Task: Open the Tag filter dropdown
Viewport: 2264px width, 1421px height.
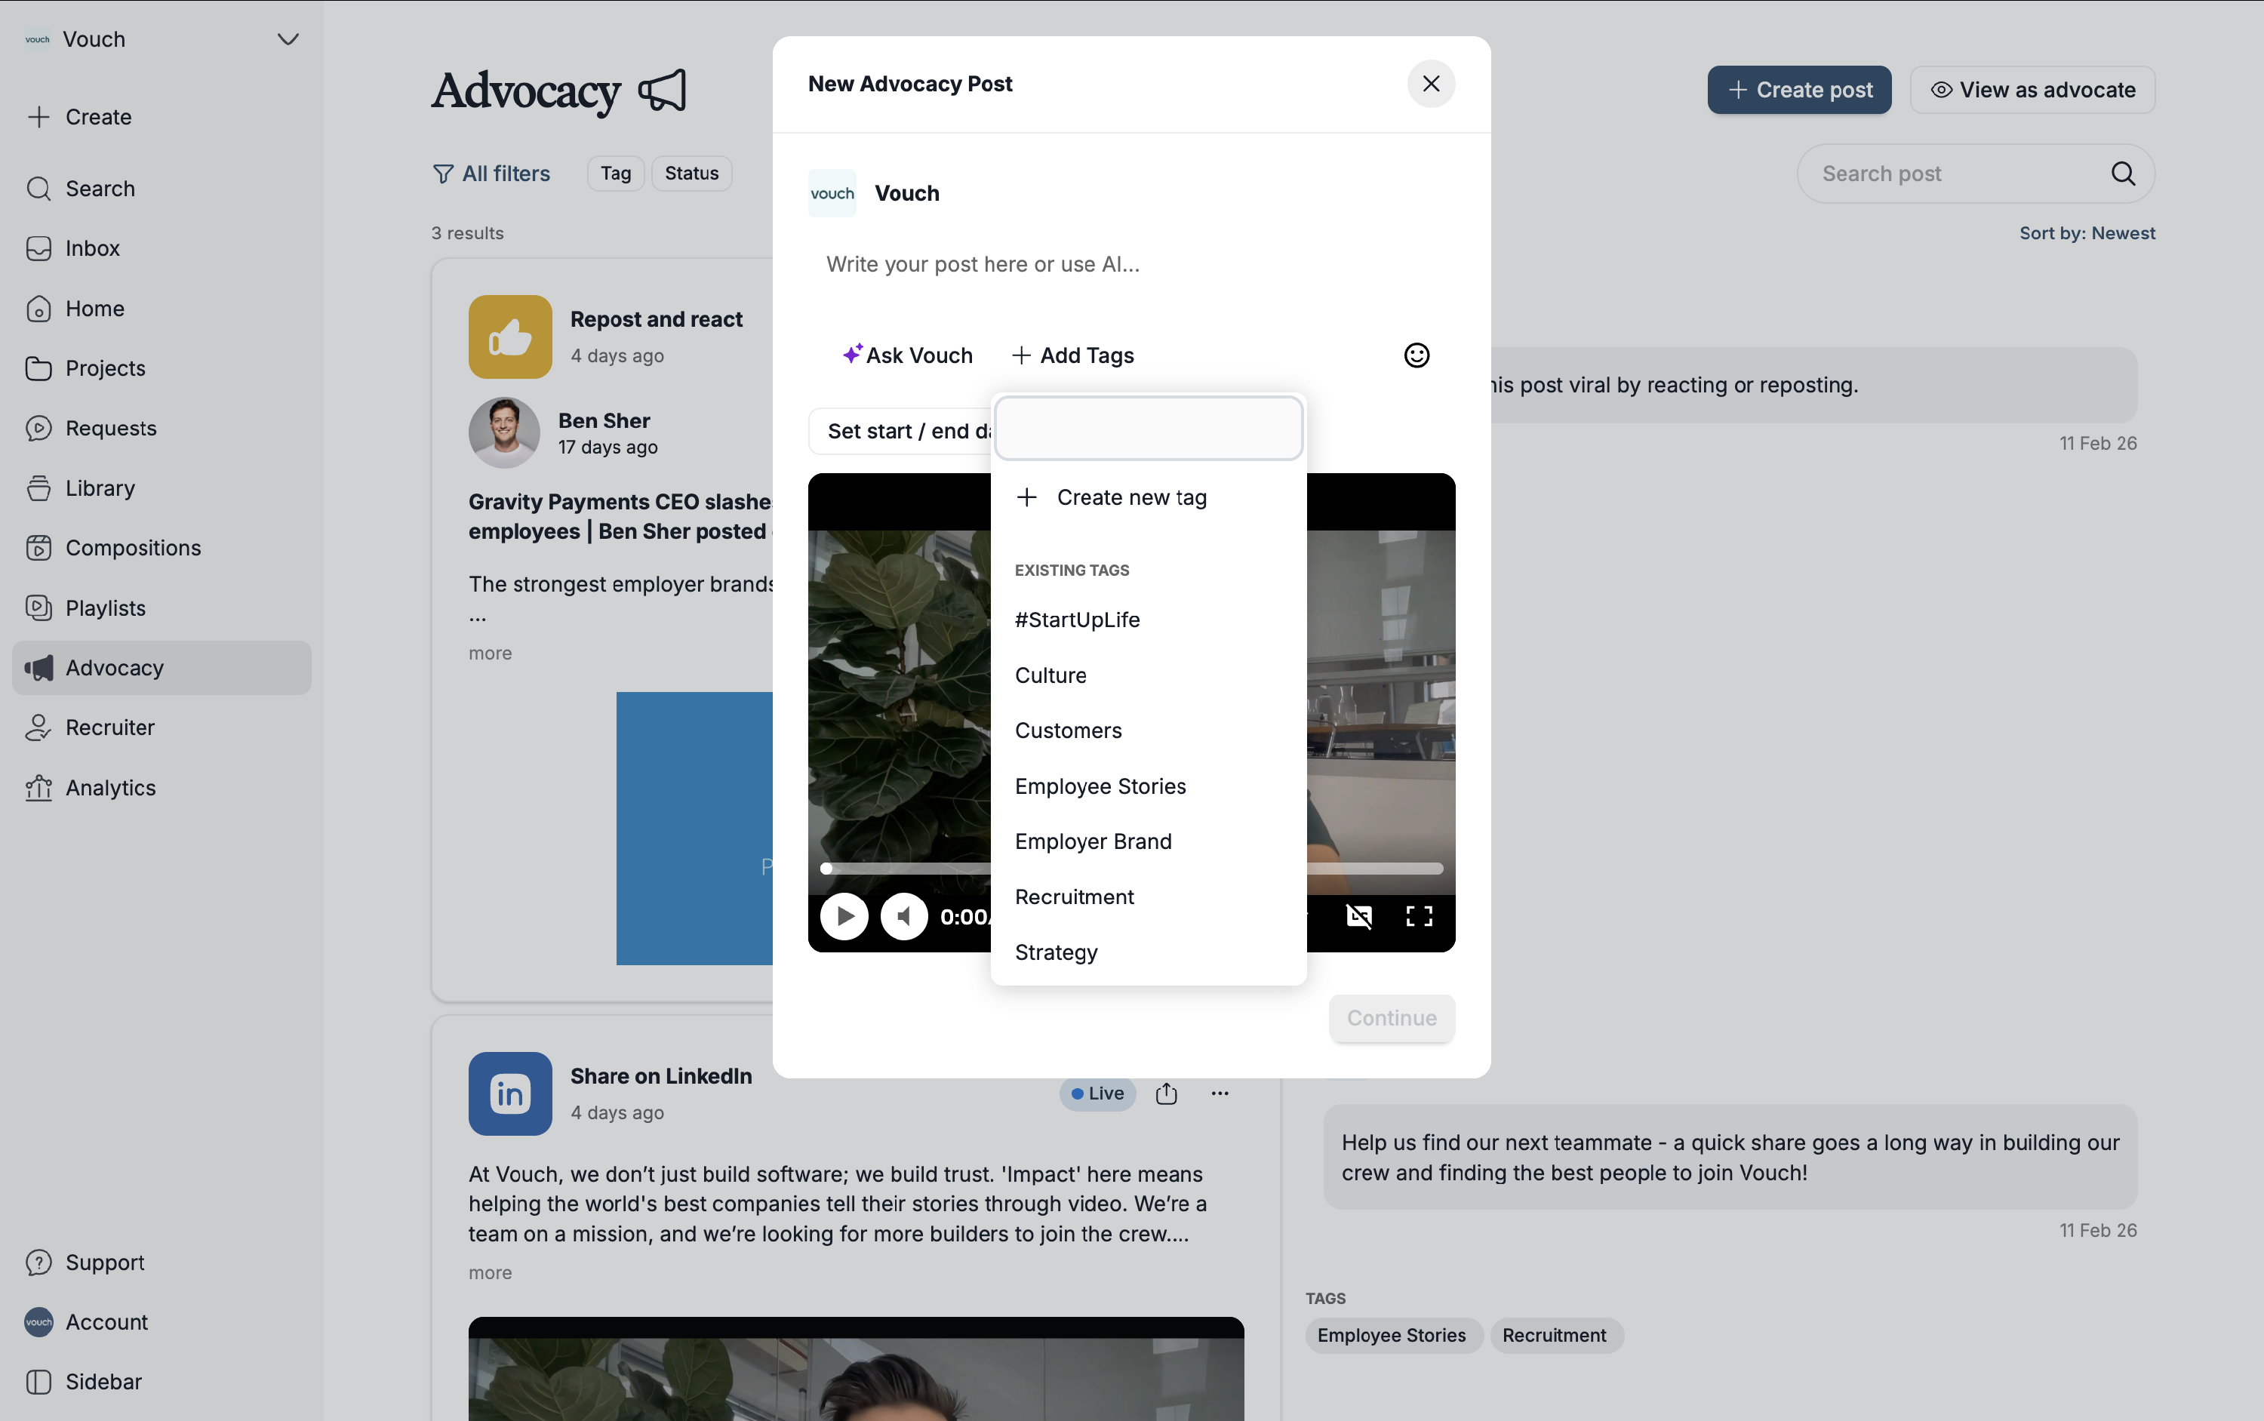Action: point(616,173)
